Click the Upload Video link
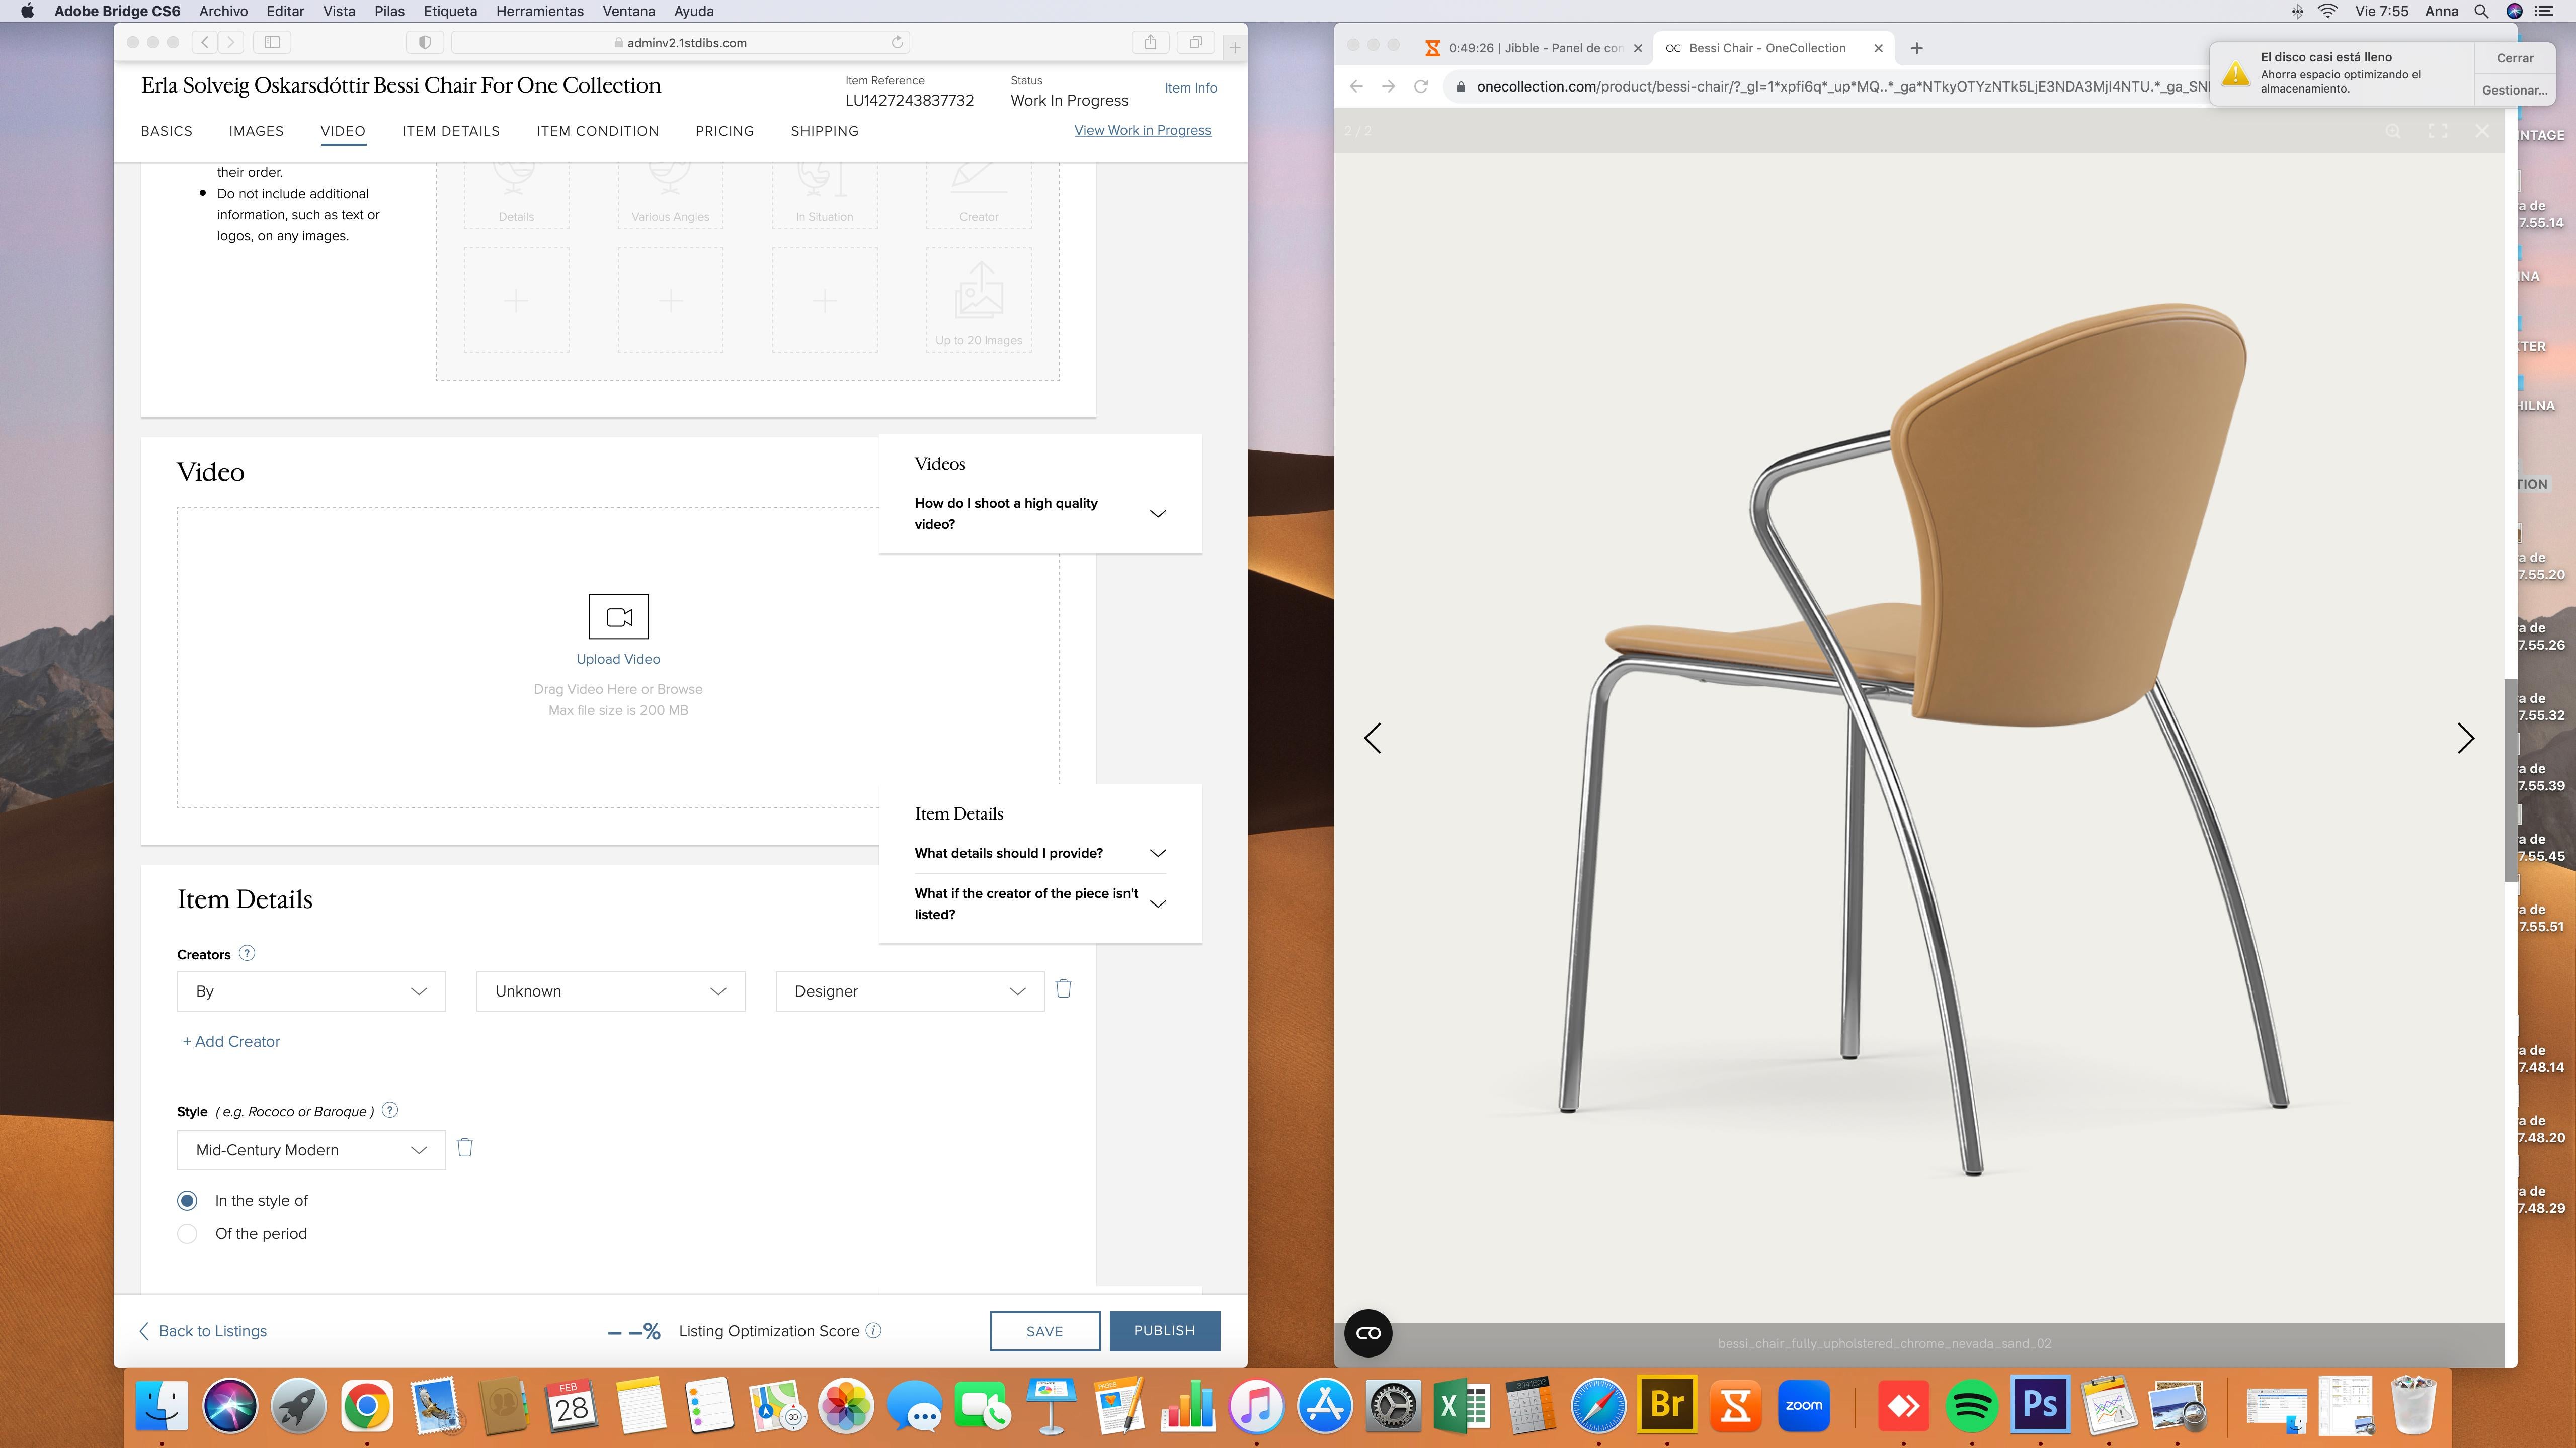Viewport: 2576px width, 1448px height. (x=618, y=659)
